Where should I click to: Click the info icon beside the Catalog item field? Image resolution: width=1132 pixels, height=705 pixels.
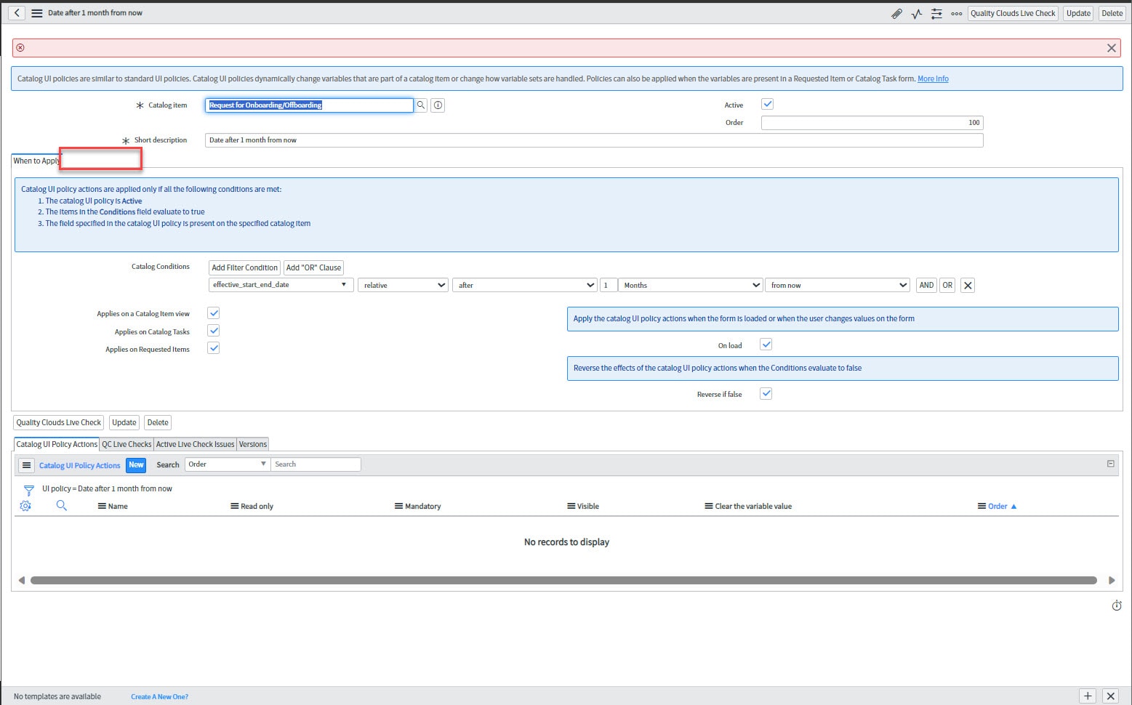coord(437,105)
